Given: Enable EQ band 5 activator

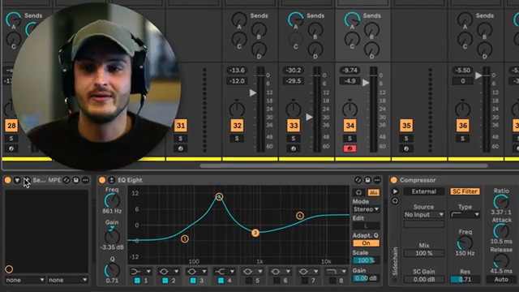Looking at the screenshot, I should coord(249,281).
